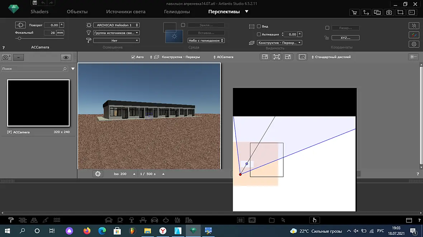Select the hand pan tool icon
This screenshot has width=423, height=237.
(x=314, y=220)
